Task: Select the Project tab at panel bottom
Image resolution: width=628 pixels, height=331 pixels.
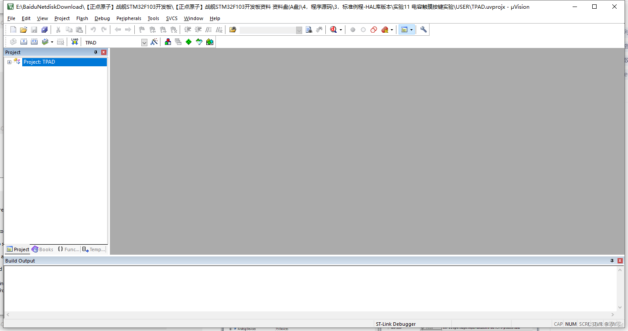Action: coord(18,249)
